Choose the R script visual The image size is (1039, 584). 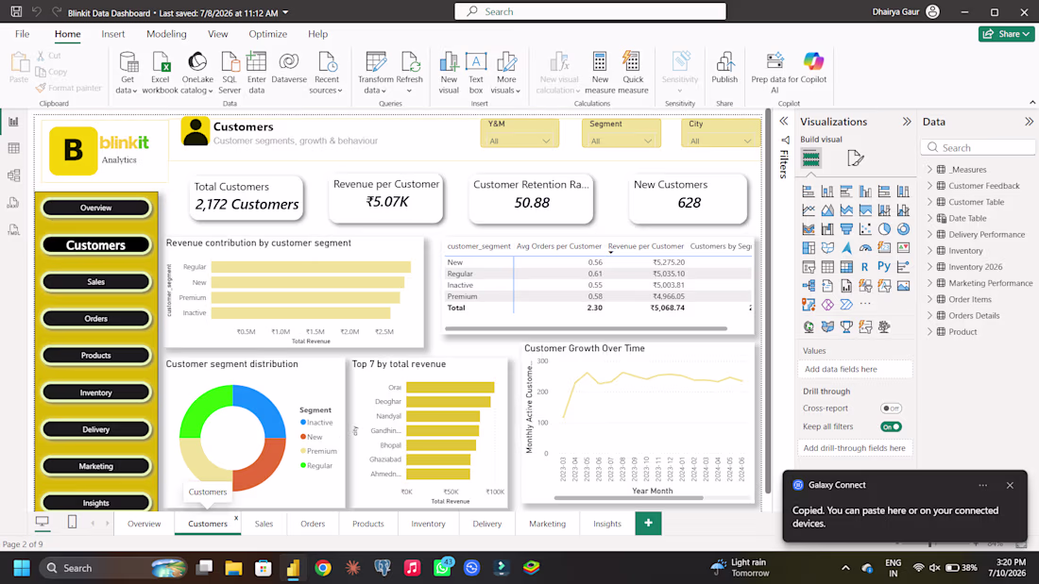click(864, 267)
